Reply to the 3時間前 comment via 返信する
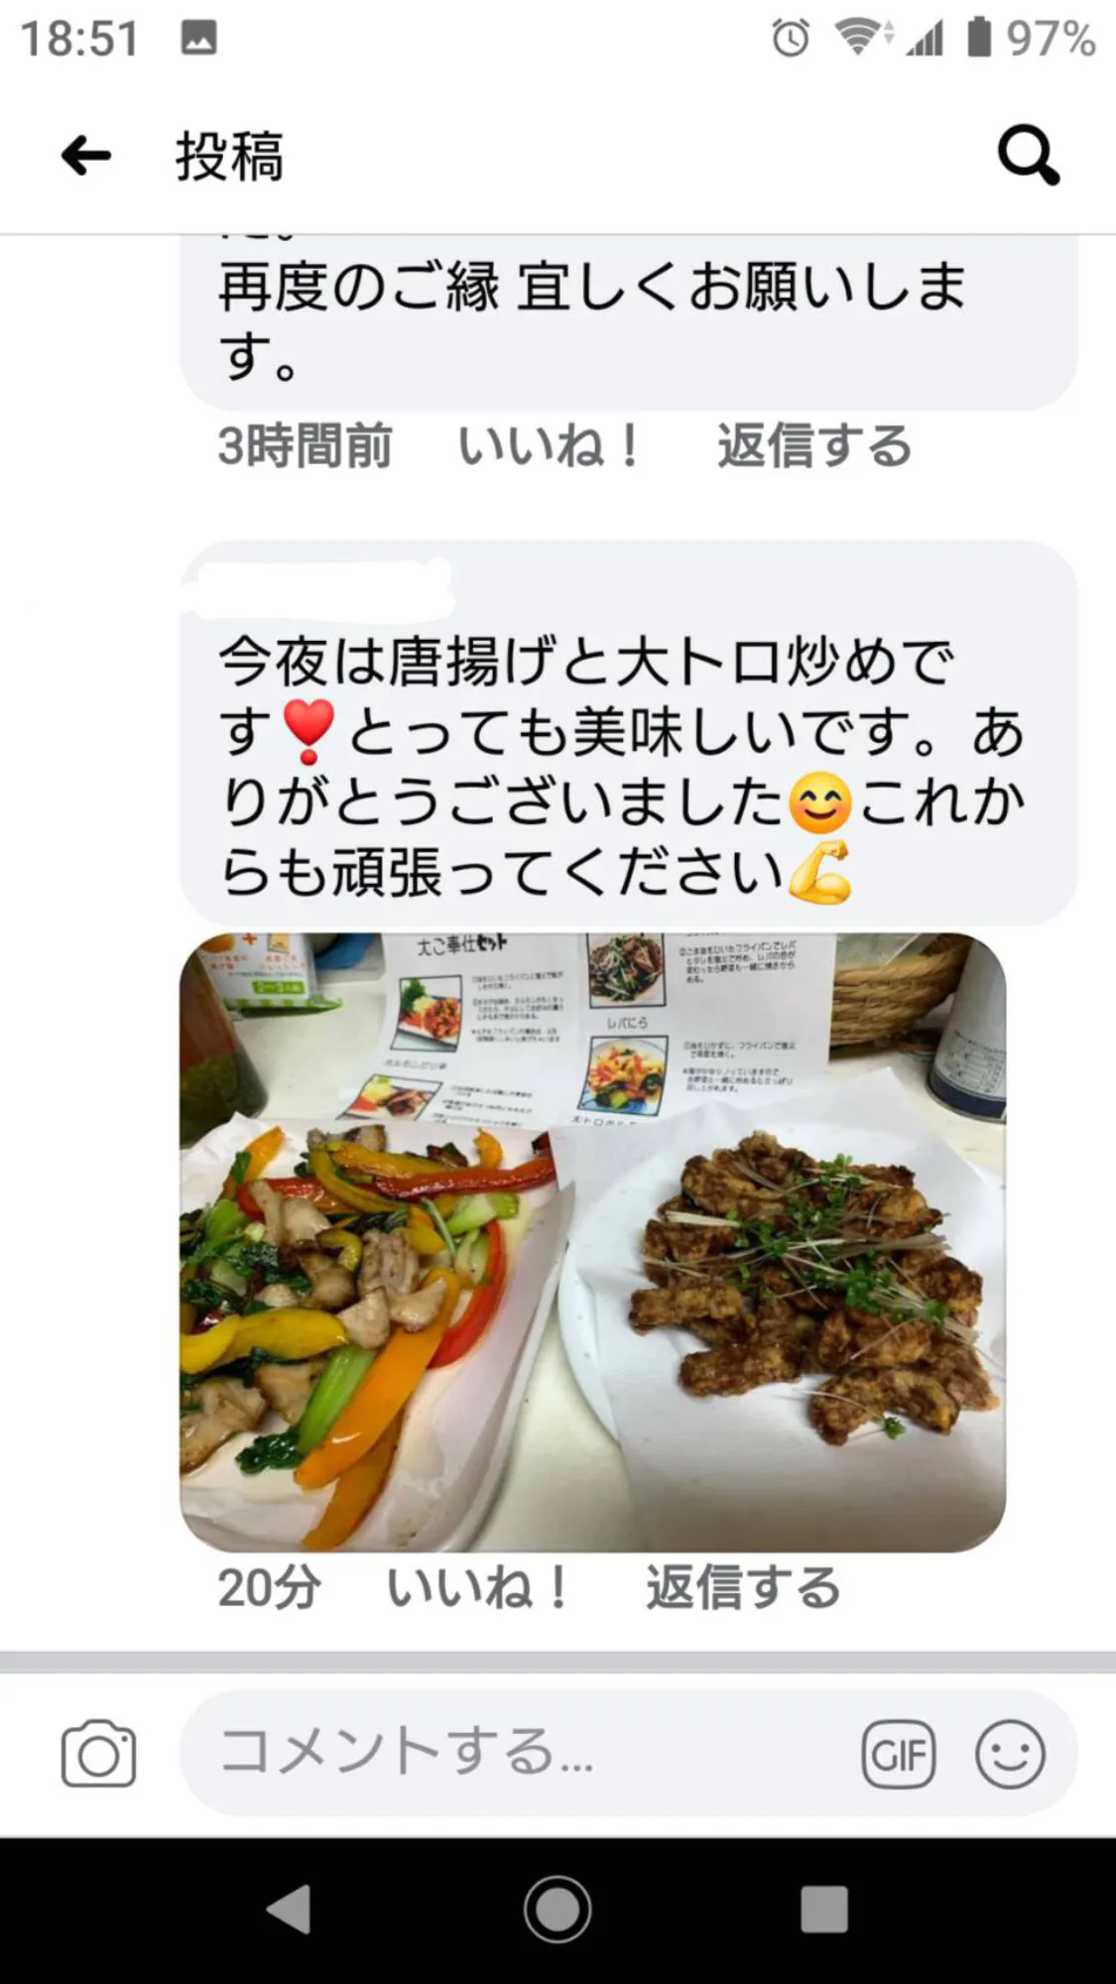 pyautogui.click(x=814, y=445)
